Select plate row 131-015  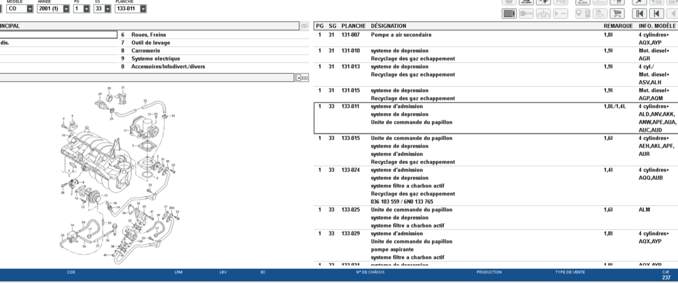tap(495, 94)
